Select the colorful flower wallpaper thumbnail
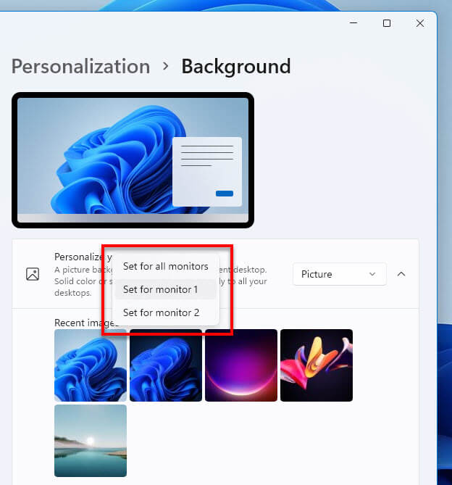 click(x=317, y=365)
